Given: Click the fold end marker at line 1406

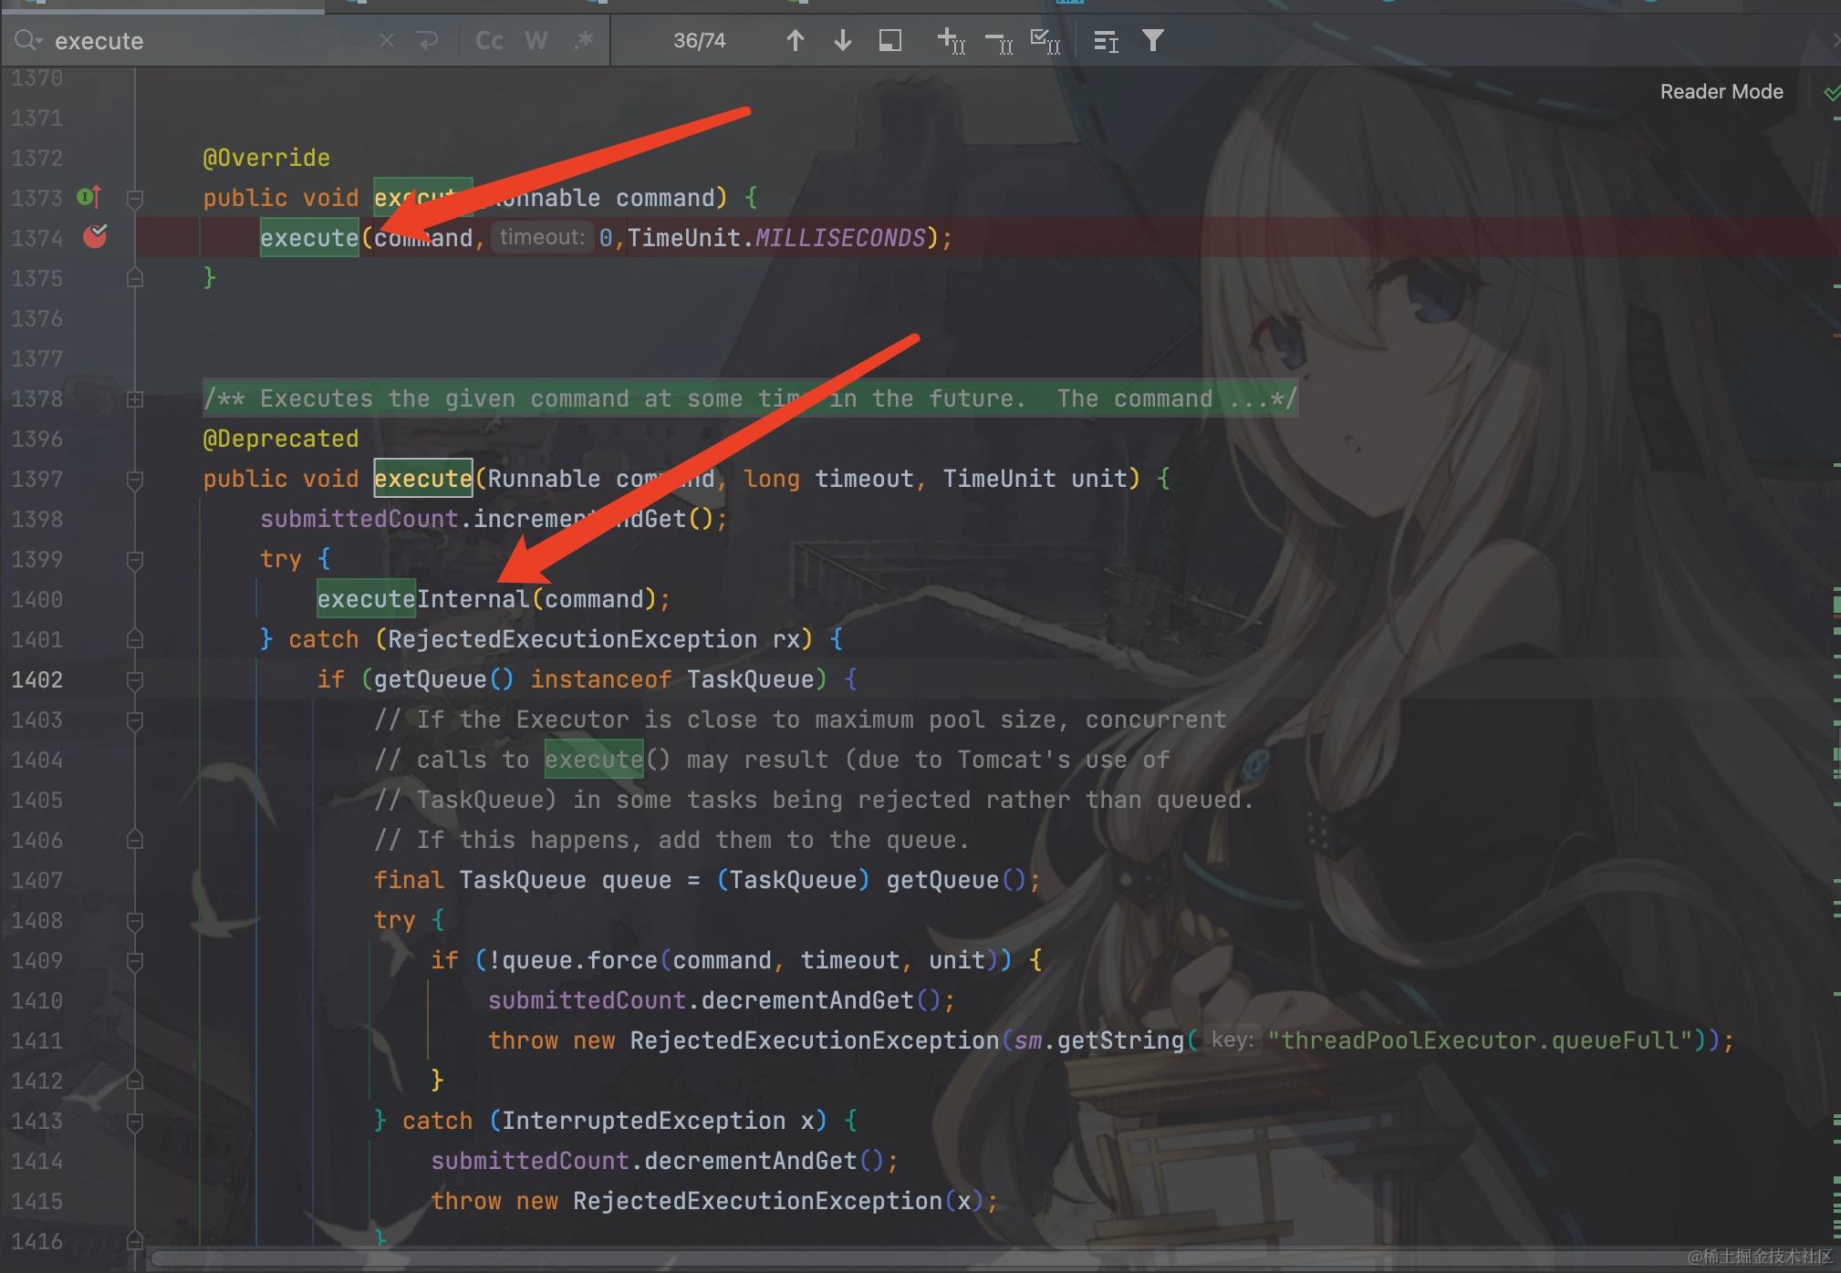Looking at the screenshot, I should (x=135, y=840).
